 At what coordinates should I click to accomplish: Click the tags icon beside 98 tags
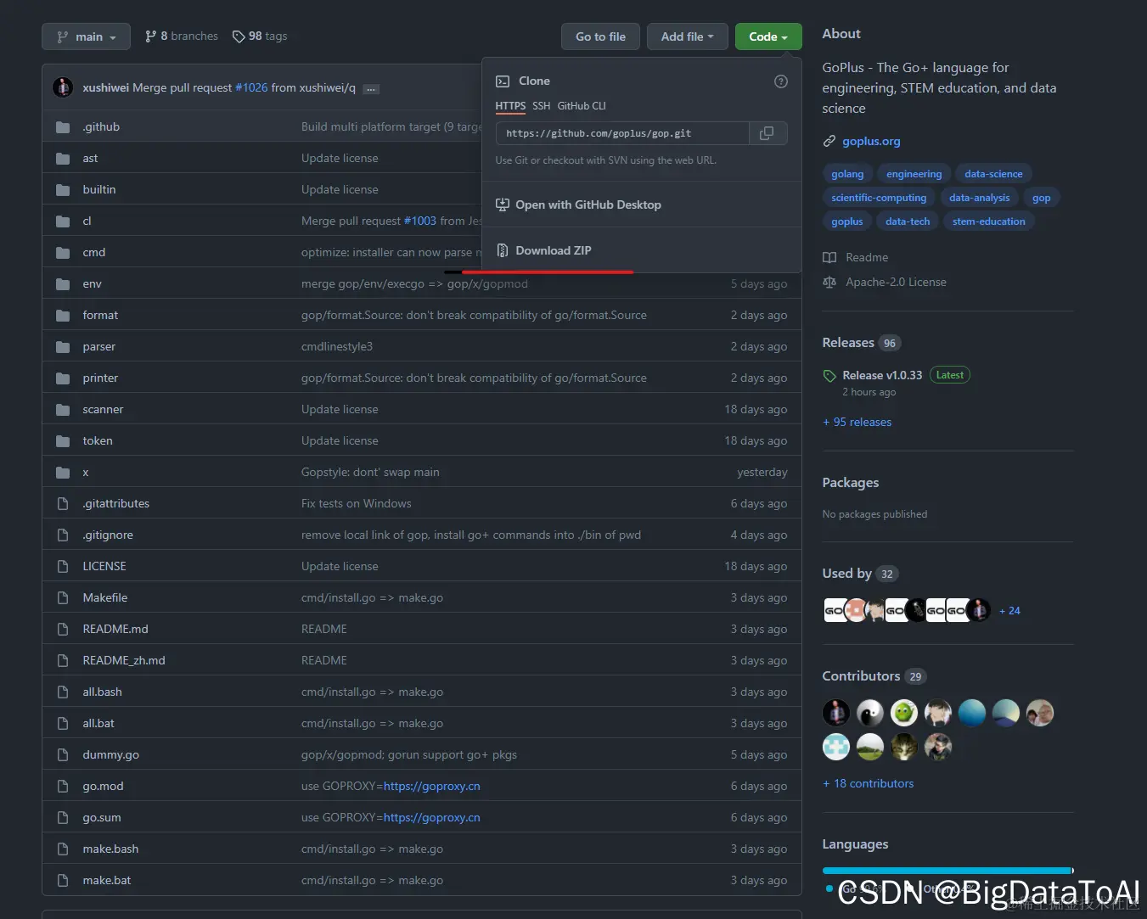click(x=239, y=36)
